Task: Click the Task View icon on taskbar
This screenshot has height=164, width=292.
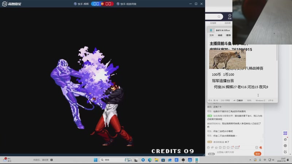Action: pos(136,160)
